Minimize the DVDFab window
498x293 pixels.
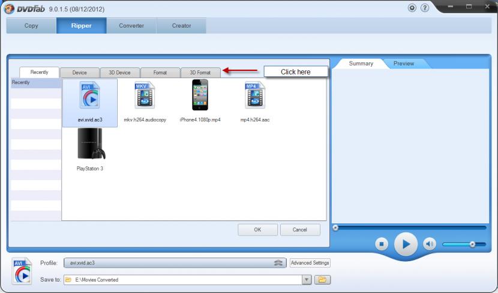click(x=451, y=7)
